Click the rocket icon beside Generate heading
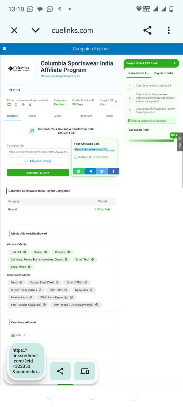This screenshot has width=183, height=407. [x=32, y=131]
